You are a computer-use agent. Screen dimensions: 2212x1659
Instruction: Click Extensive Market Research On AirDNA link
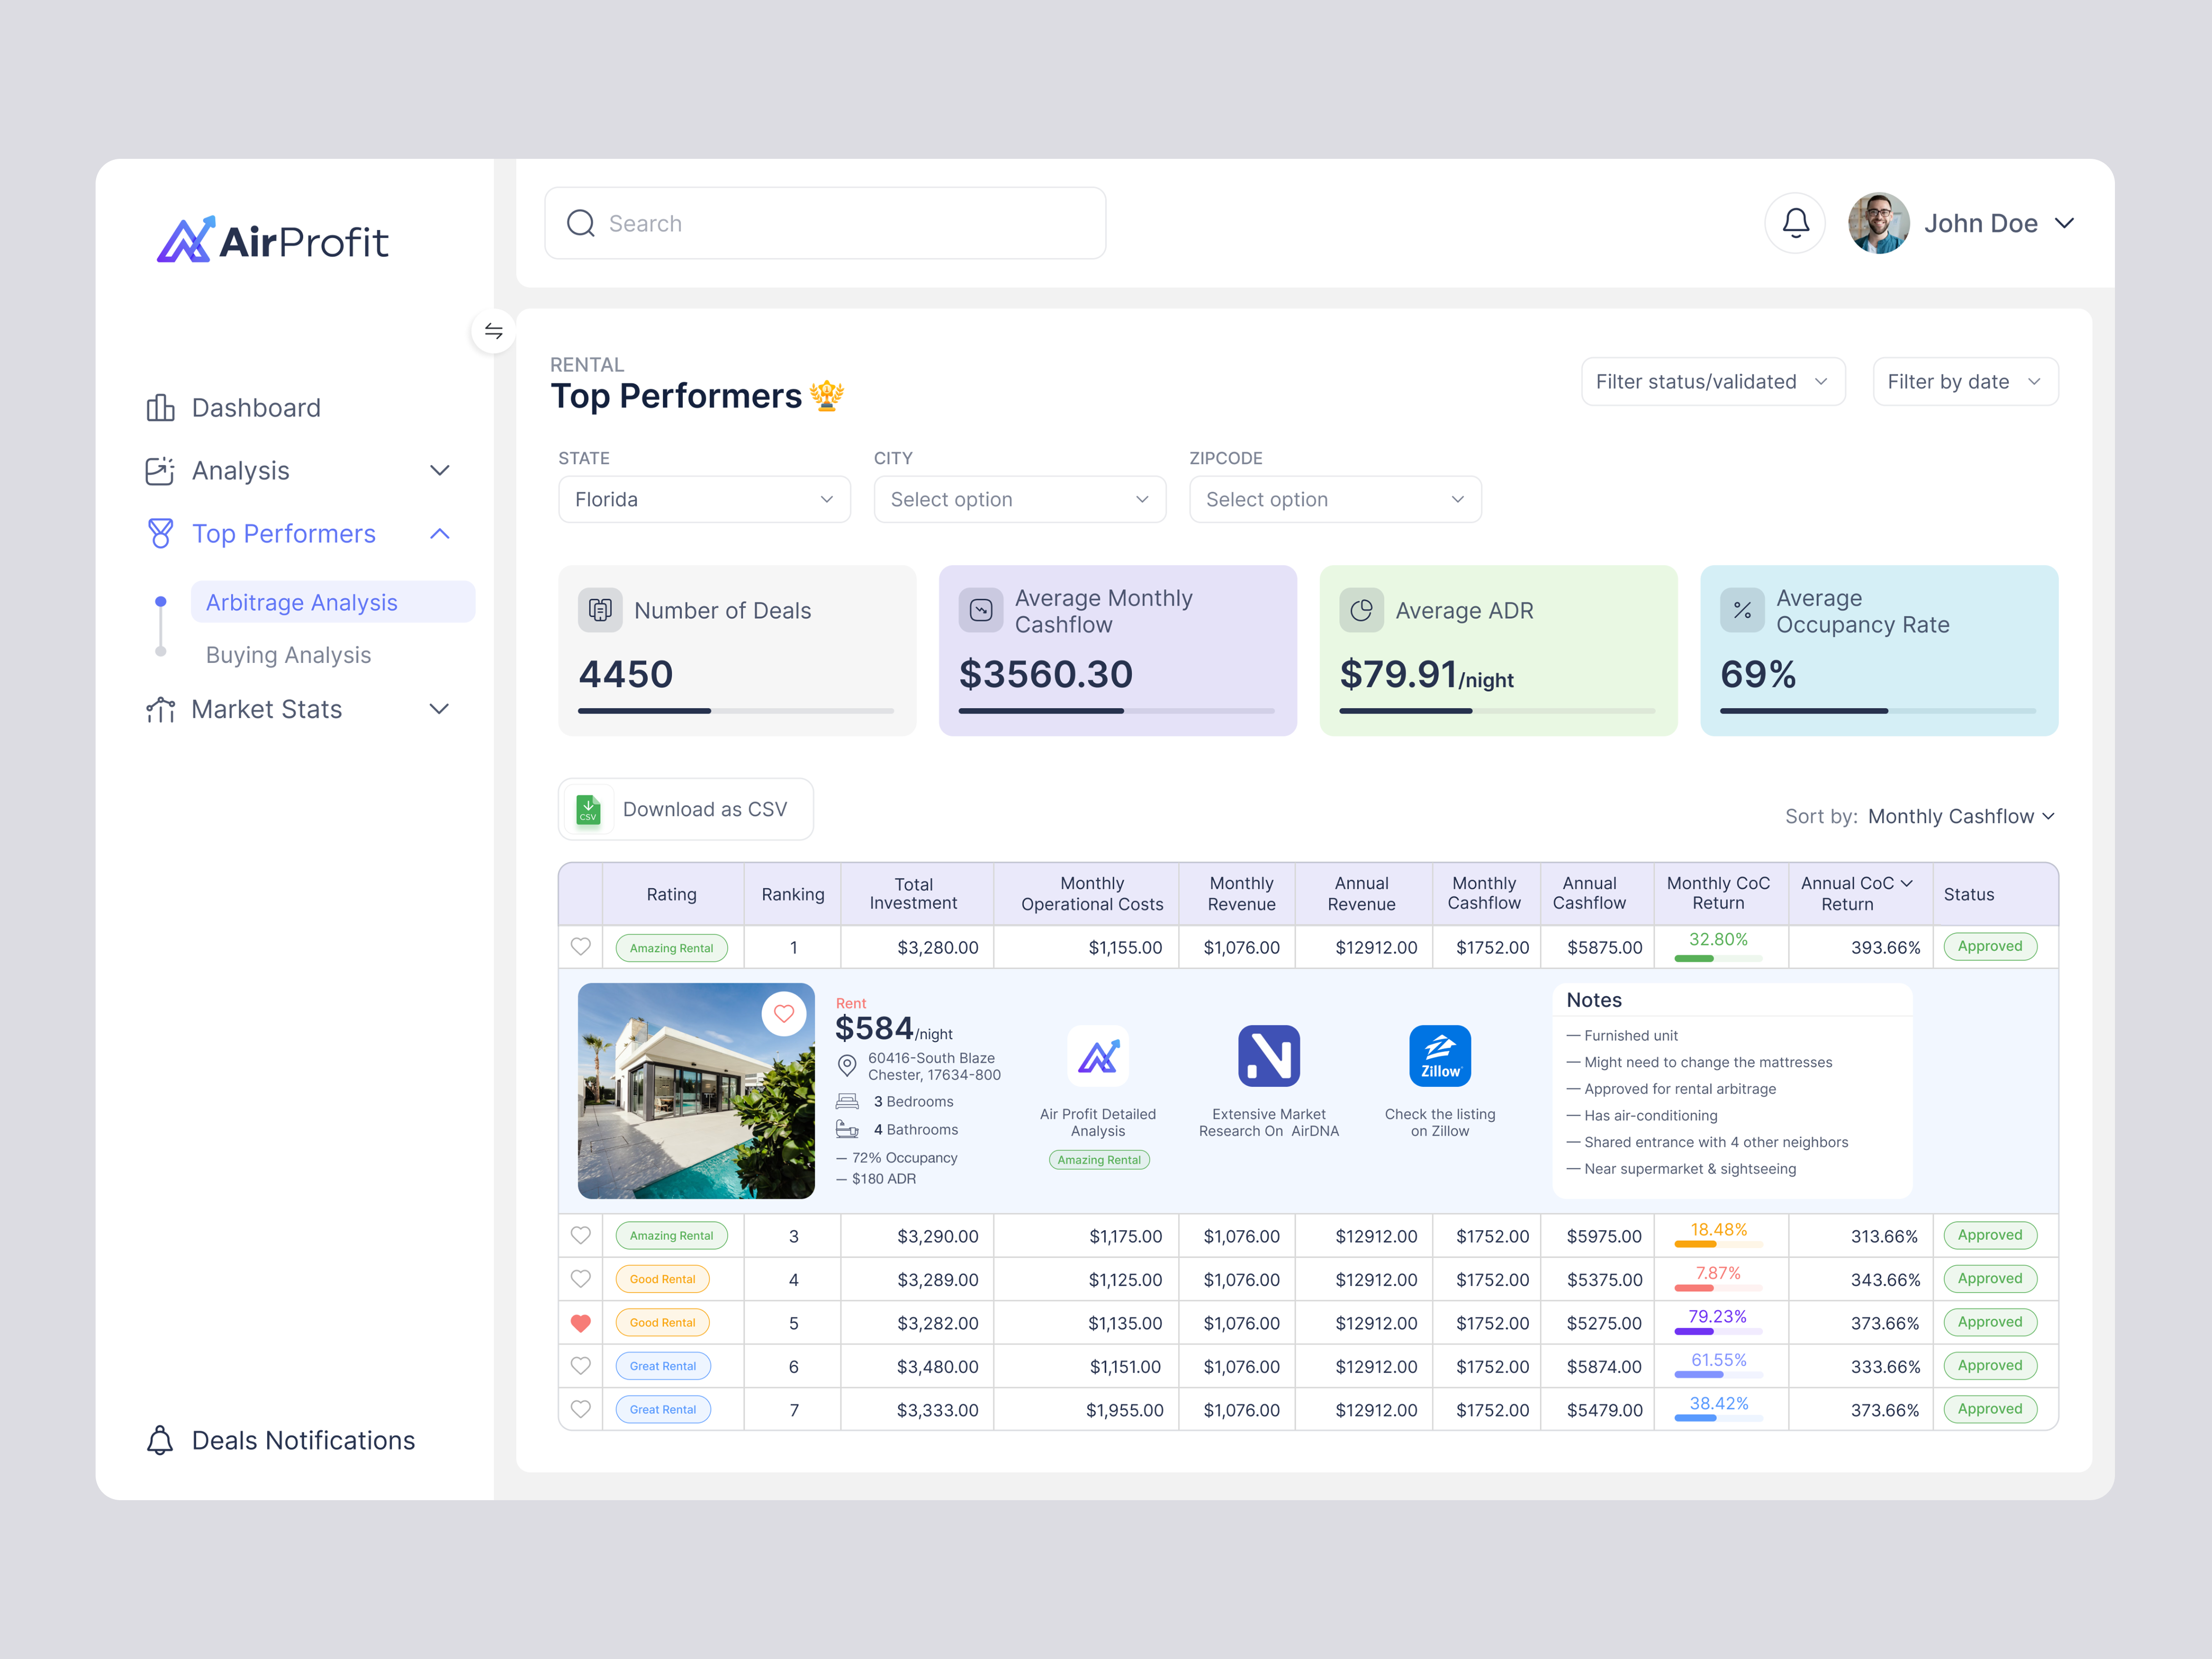1269,1122
